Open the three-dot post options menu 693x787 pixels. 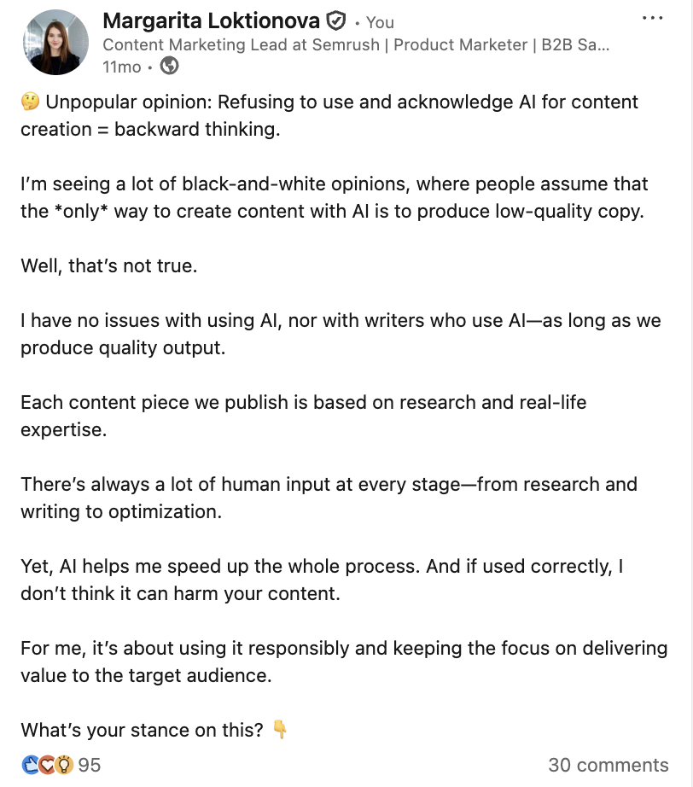[x=651, y=18]
